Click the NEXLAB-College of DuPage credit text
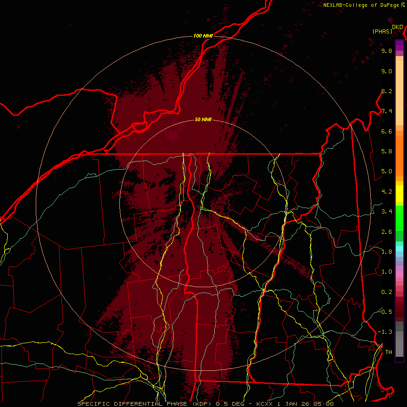Screen dimensions: 407x407 [x=361, y=5]
